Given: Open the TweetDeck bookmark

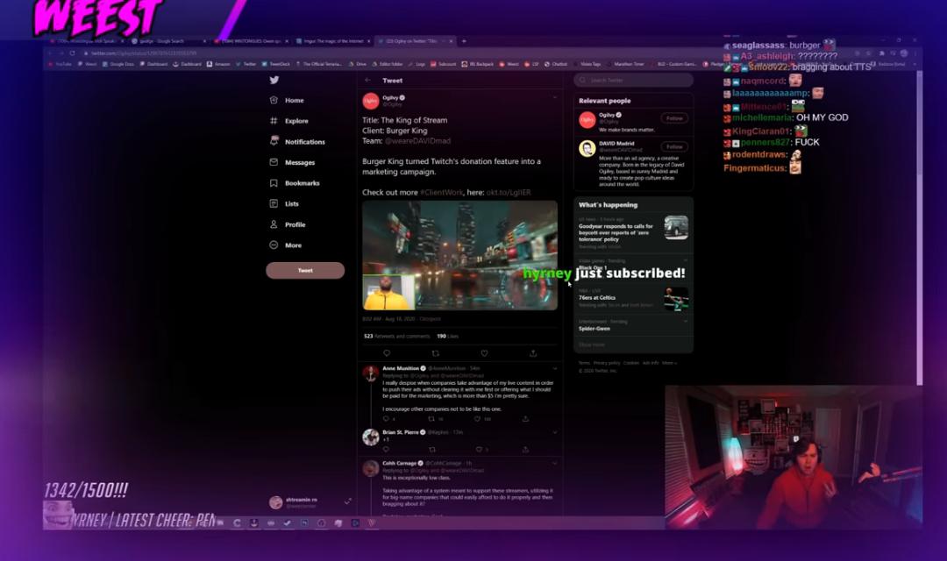Looking at the screenshot, I should tap(276, 64).
